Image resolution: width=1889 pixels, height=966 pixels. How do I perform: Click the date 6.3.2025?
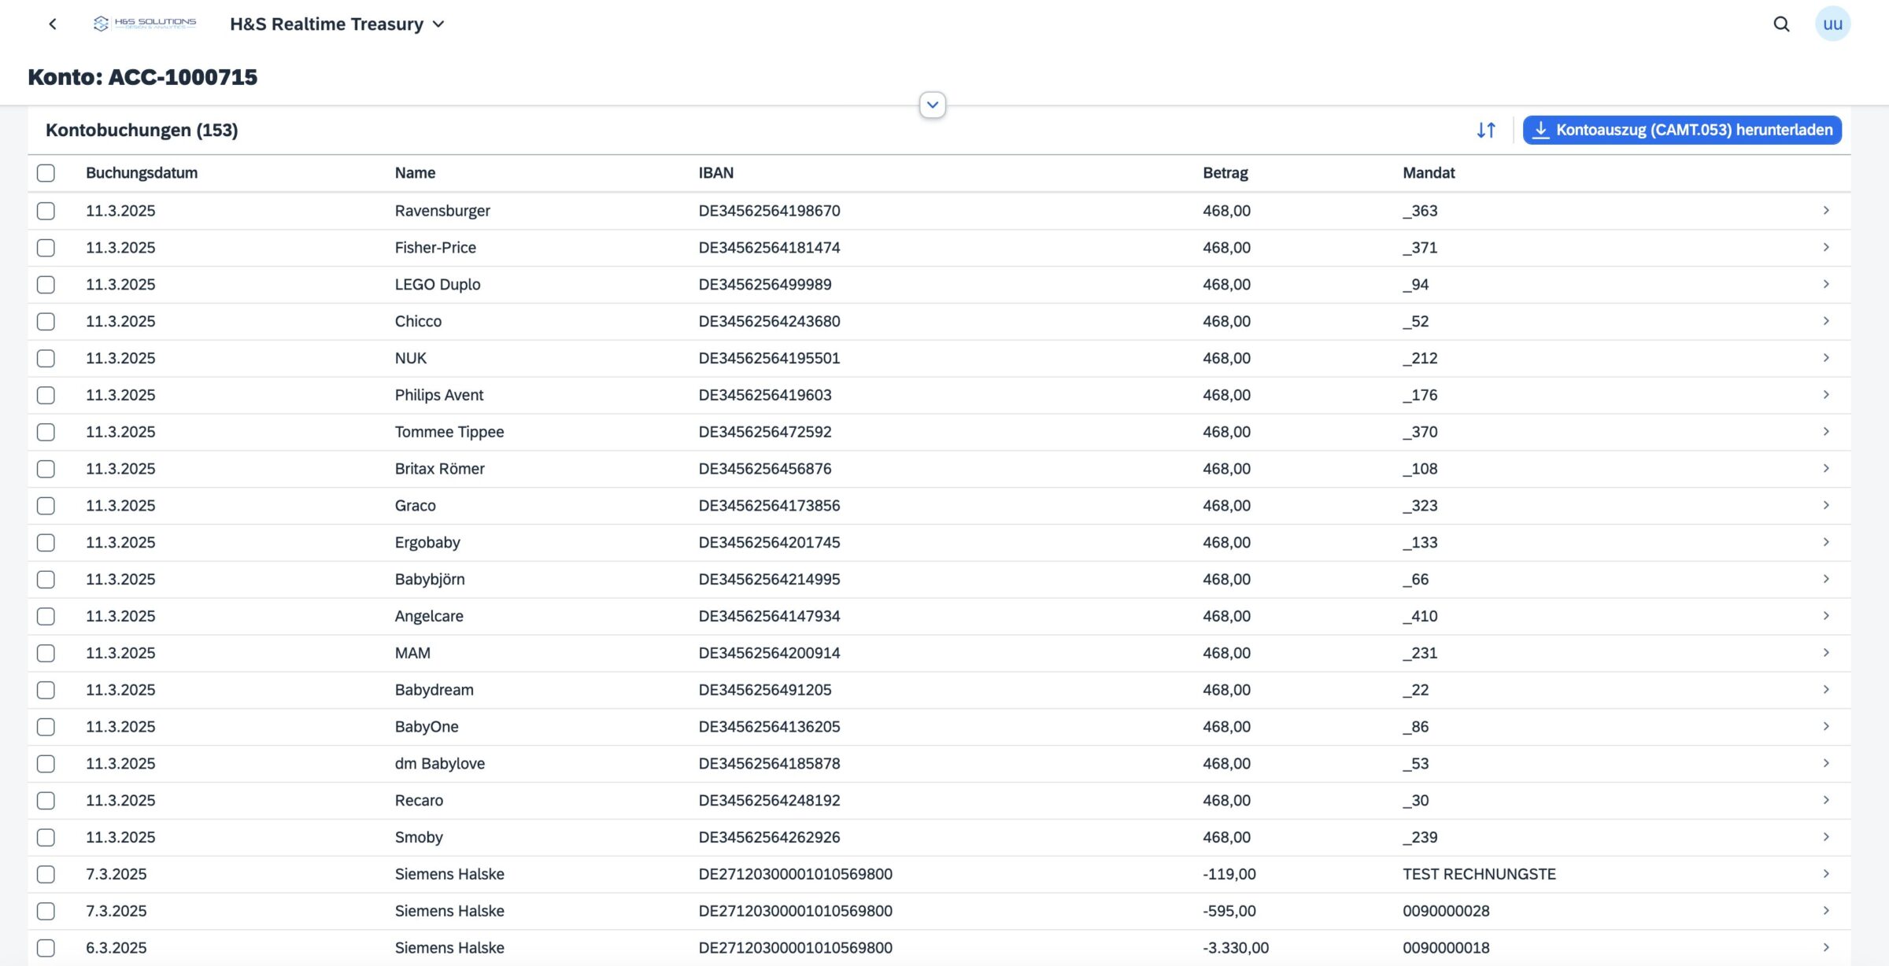(x=116, y=948)
